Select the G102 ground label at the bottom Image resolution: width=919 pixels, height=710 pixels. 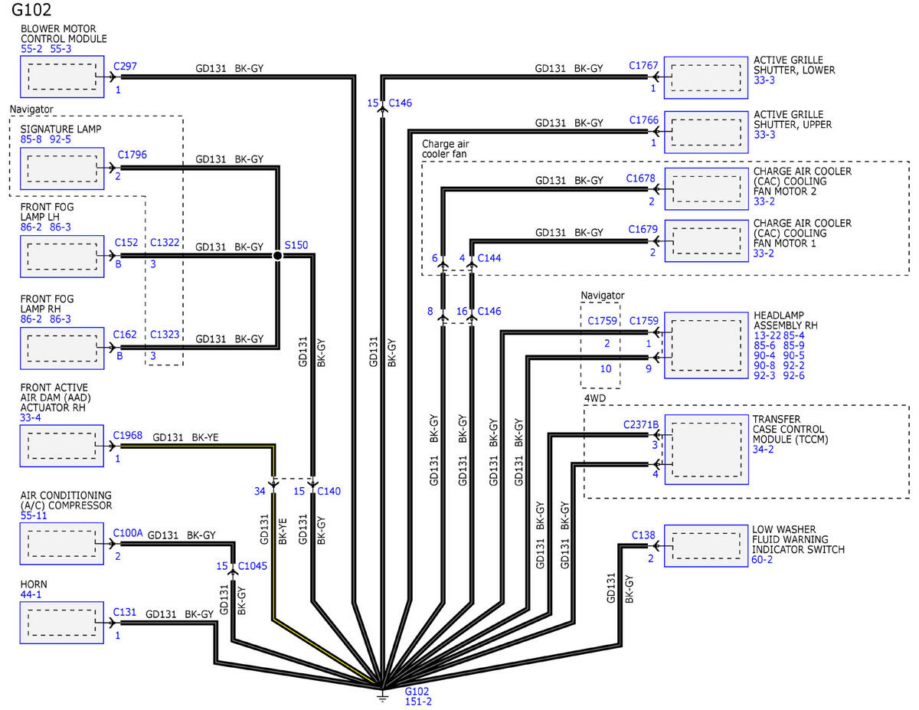417,690
